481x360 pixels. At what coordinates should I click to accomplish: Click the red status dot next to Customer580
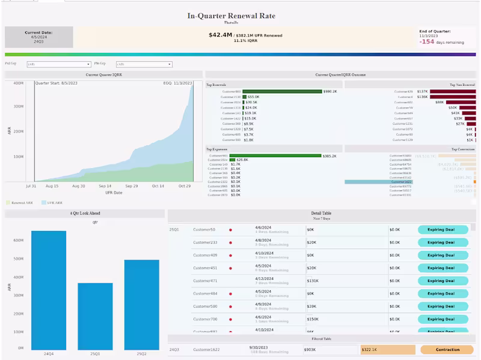point(231,306)
